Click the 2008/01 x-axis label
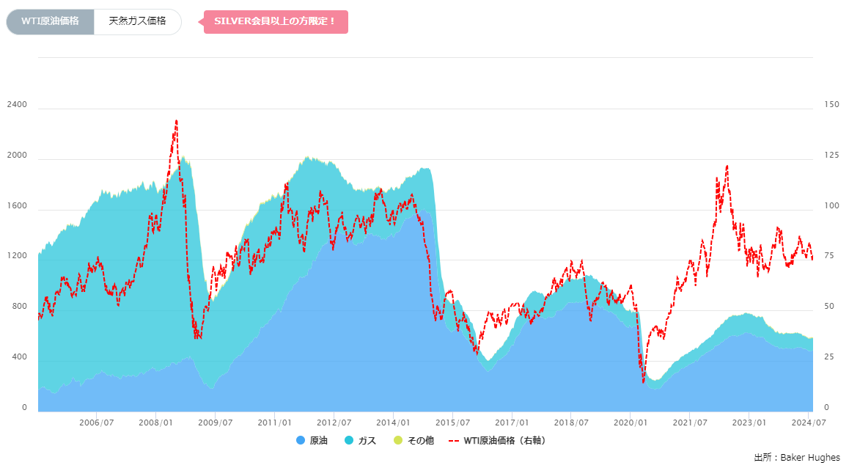849x468 pixels. coord(156,423)
